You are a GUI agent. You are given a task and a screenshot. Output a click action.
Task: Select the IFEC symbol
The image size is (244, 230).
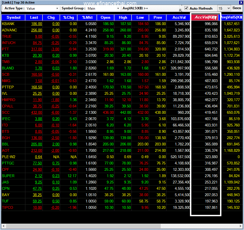tap(6, 119)
